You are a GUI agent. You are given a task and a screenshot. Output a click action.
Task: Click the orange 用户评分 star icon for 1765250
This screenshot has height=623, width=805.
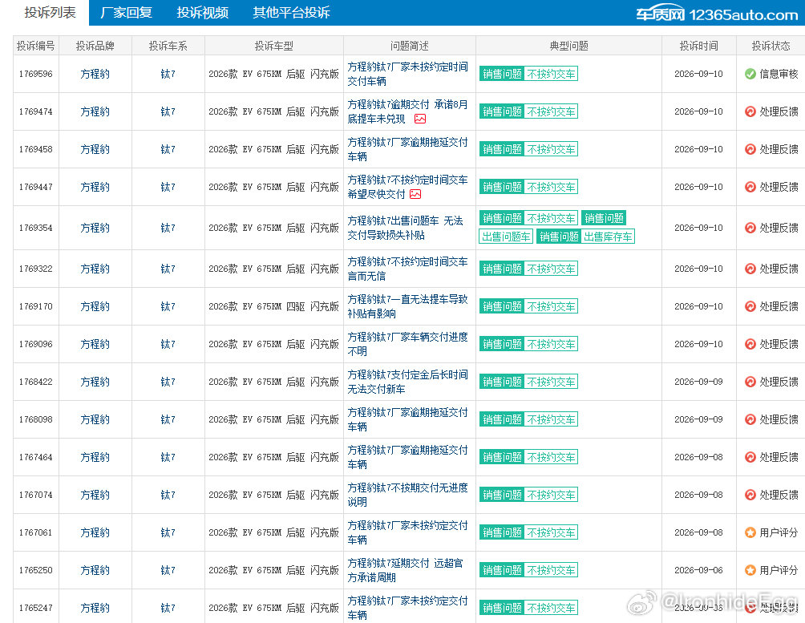pyautogui.click(x=750, y=570)
